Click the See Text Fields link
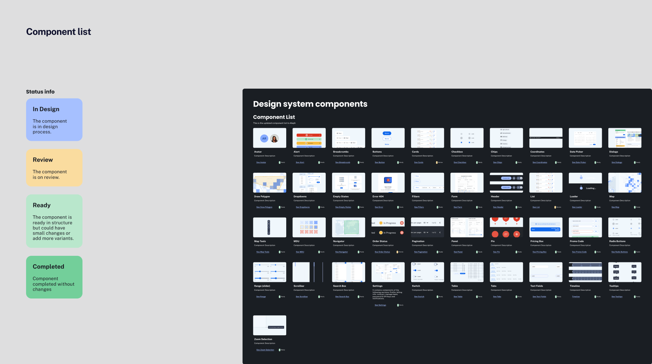The image size is (652, 364). pyautogui.click(x=539, y=297)
